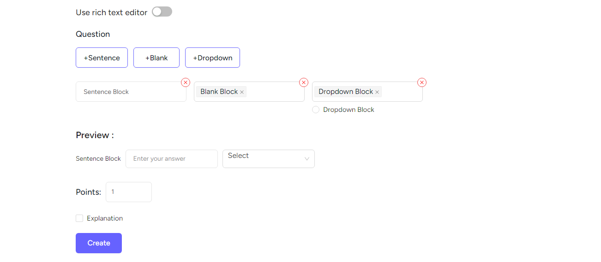The width and height of the screenshot is (601, 262).
Task: Click the chevron arrow of Select dropdown
Action: pyautogui.click(x=307, y=159)
